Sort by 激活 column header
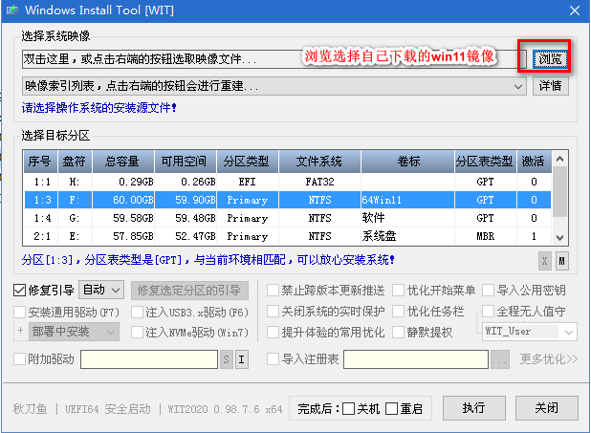591x433 pixels. [x=534, y=162]
